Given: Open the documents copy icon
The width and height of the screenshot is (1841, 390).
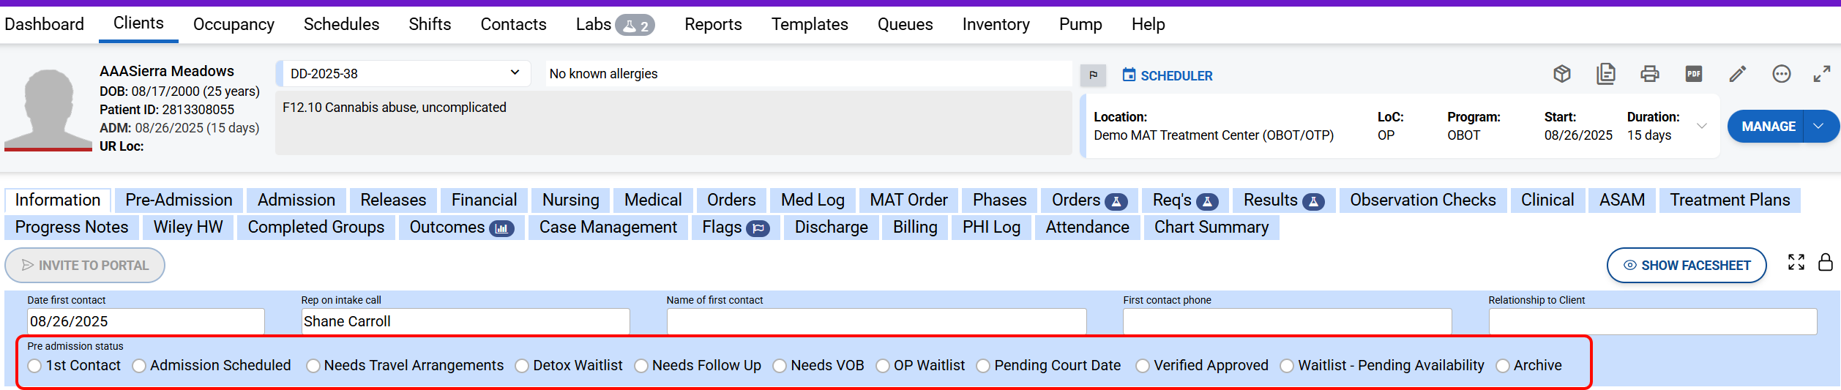Looking at the screenshot, I should (x=1606, y=74).
